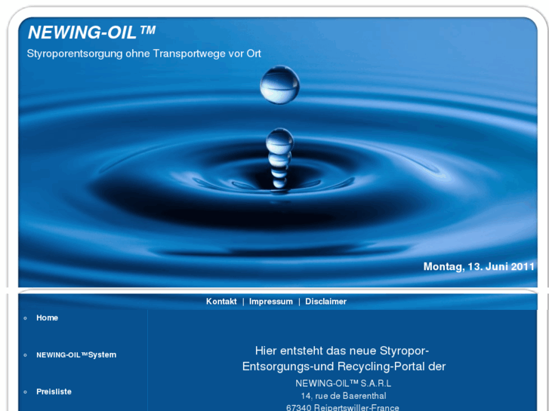Click the text 'Entsorgungs-und Recycling-Portal der'
Viewport: 549px width, 411px height.
pos(344,367)
